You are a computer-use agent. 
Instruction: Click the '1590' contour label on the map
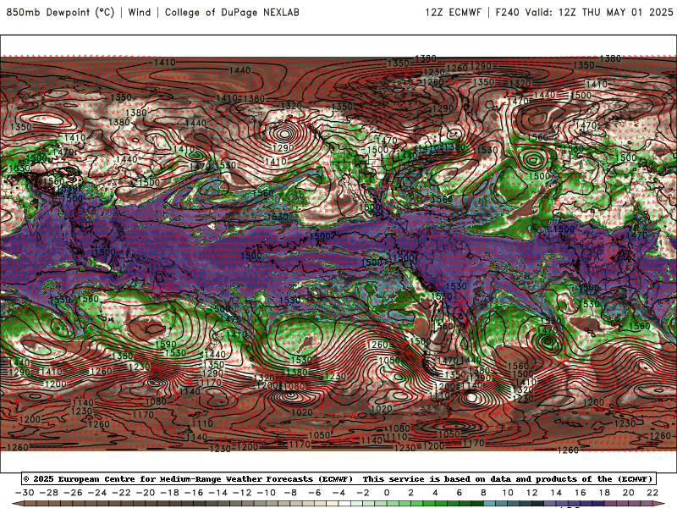(x=165, y=345)
